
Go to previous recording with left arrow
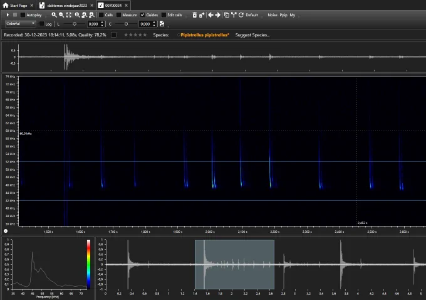210,14
